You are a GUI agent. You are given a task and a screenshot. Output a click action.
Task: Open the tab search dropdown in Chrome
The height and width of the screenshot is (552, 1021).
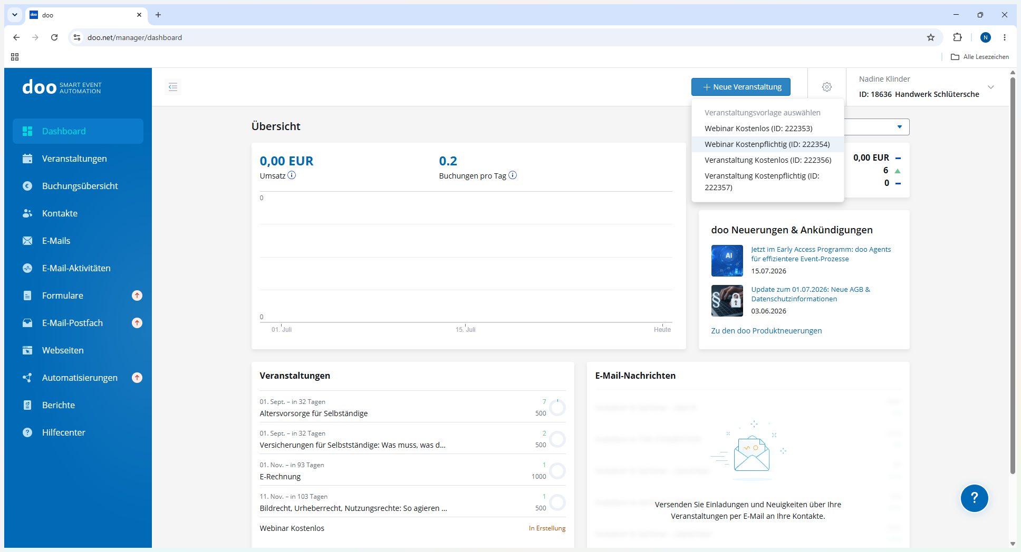click(x=15, y=15)
